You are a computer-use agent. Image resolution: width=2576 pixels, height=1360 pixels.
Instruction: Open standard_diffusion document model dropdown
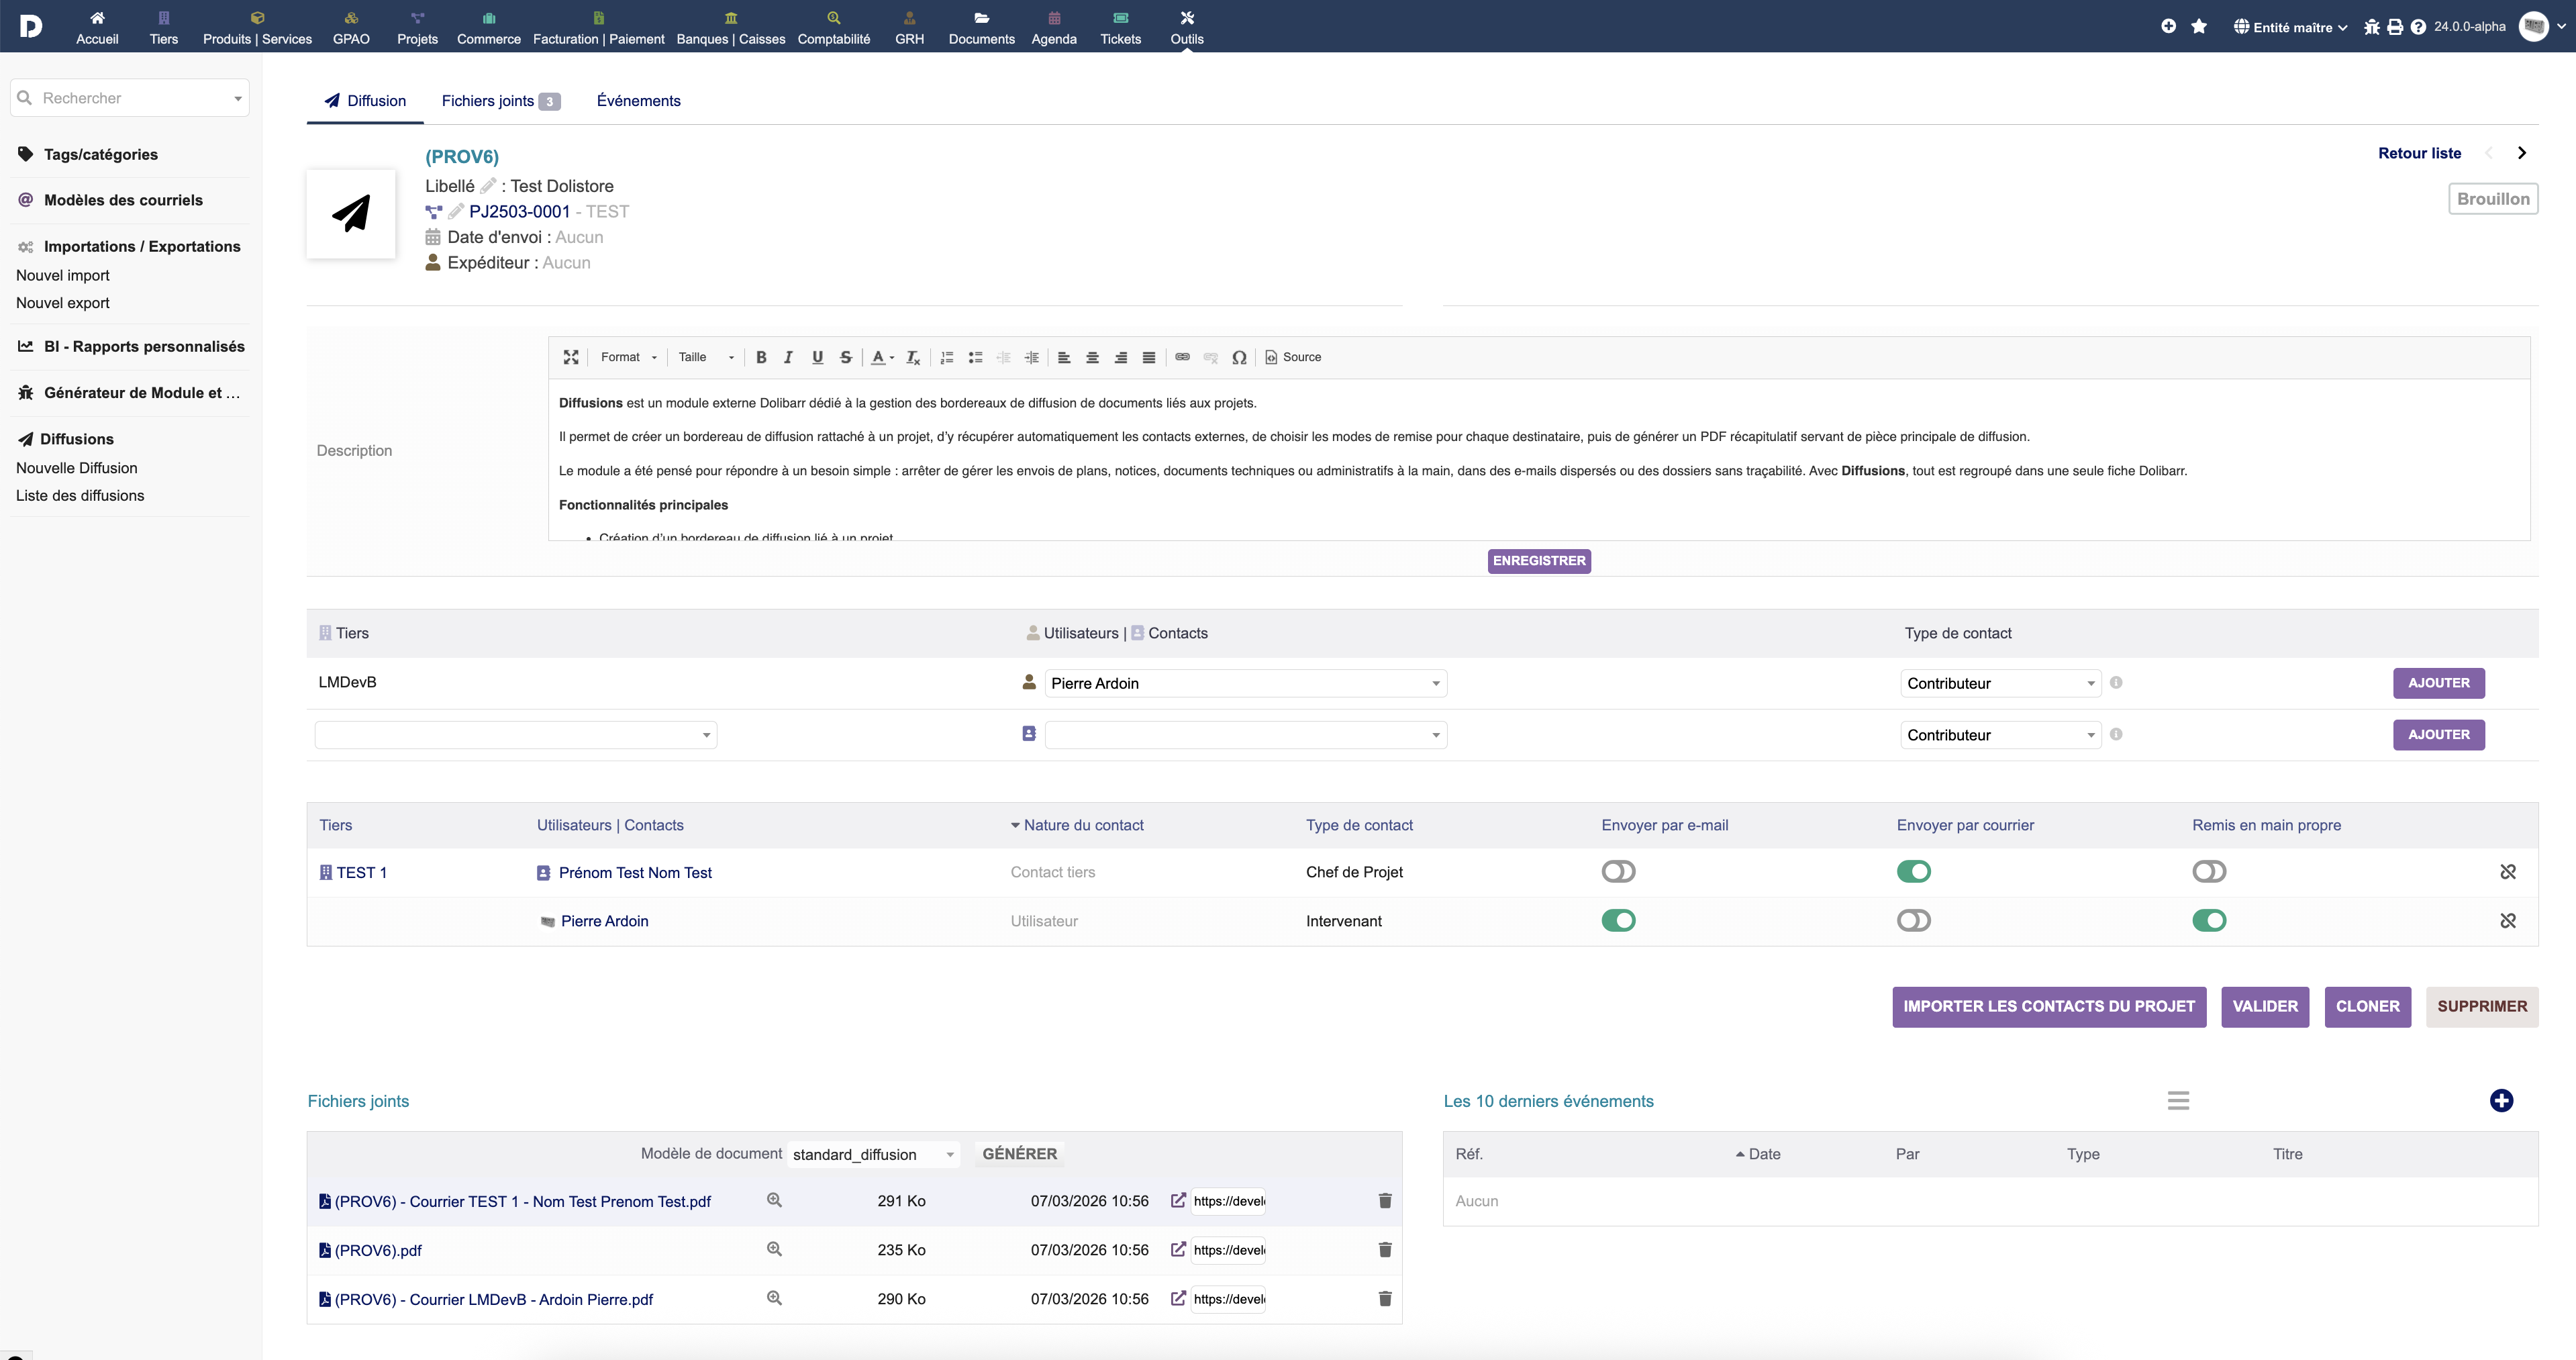[x=873, y=1155]
